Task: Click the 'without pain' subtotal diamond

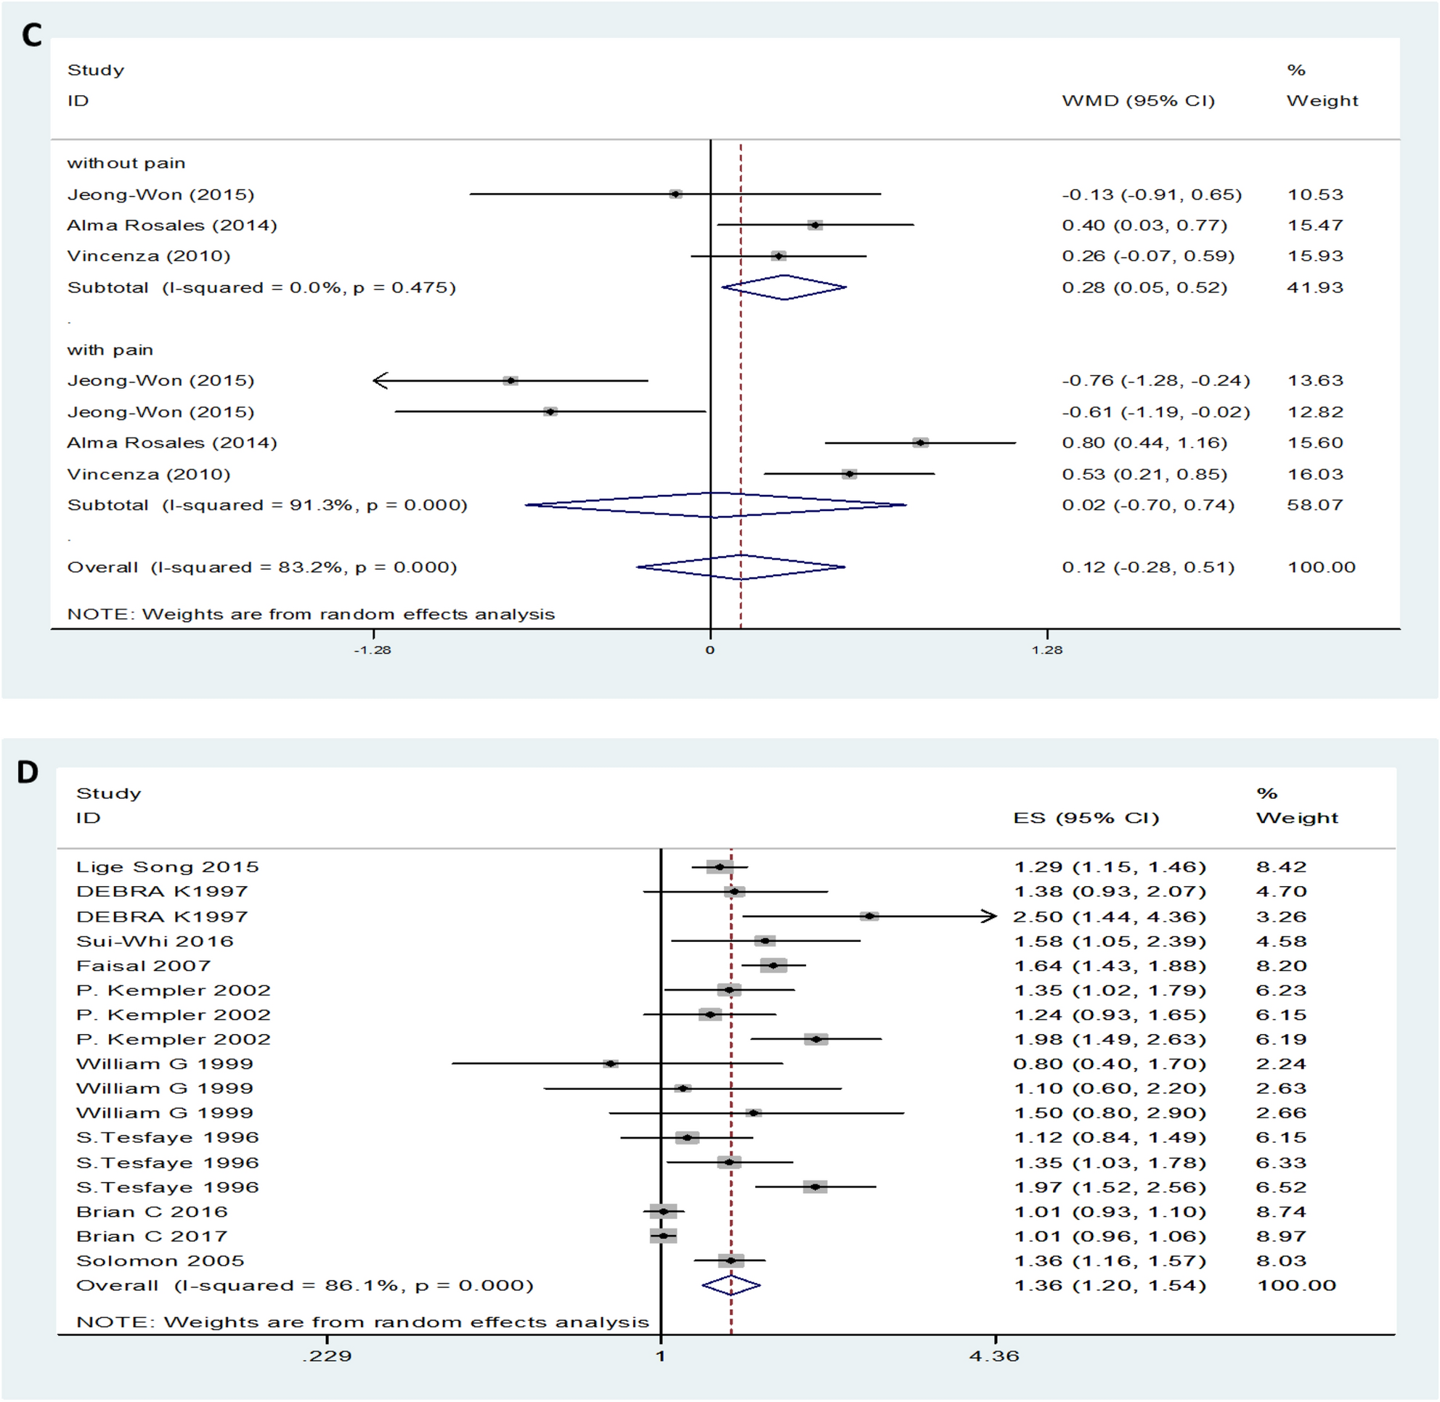Action: tap(784, 288)
